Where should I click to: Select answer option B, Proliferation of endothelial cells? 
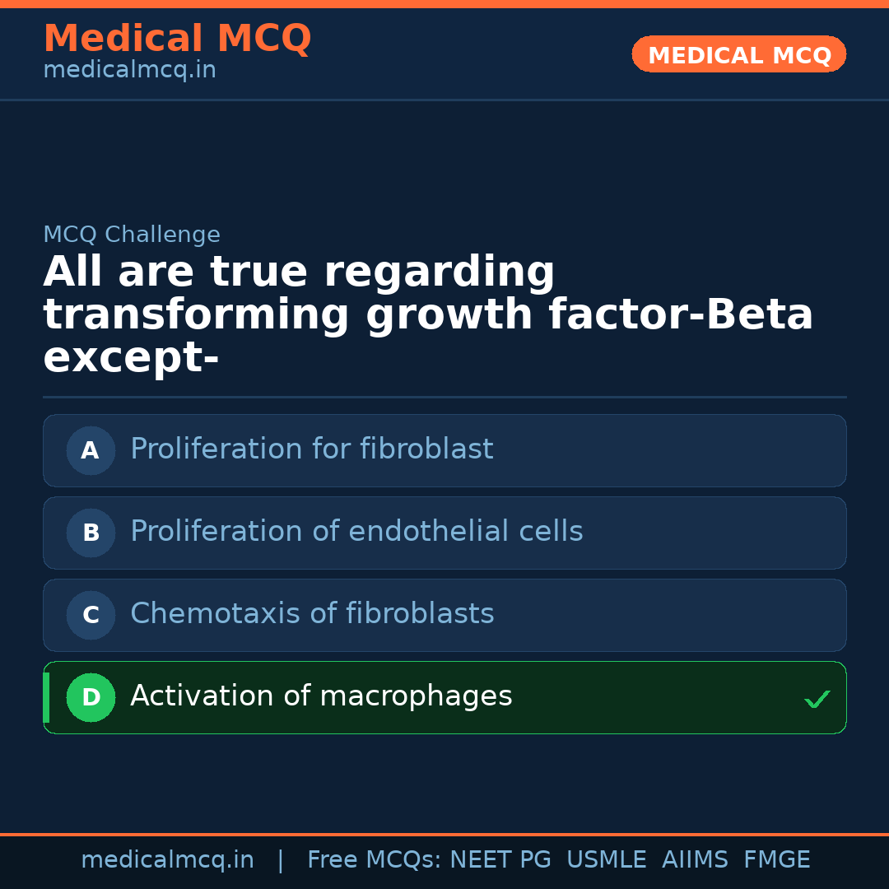(x=444, y=533)
